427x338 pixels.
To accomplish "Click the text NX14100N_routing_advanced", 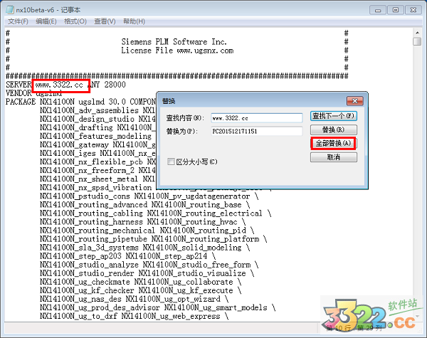I will click(x=93, y=205).
